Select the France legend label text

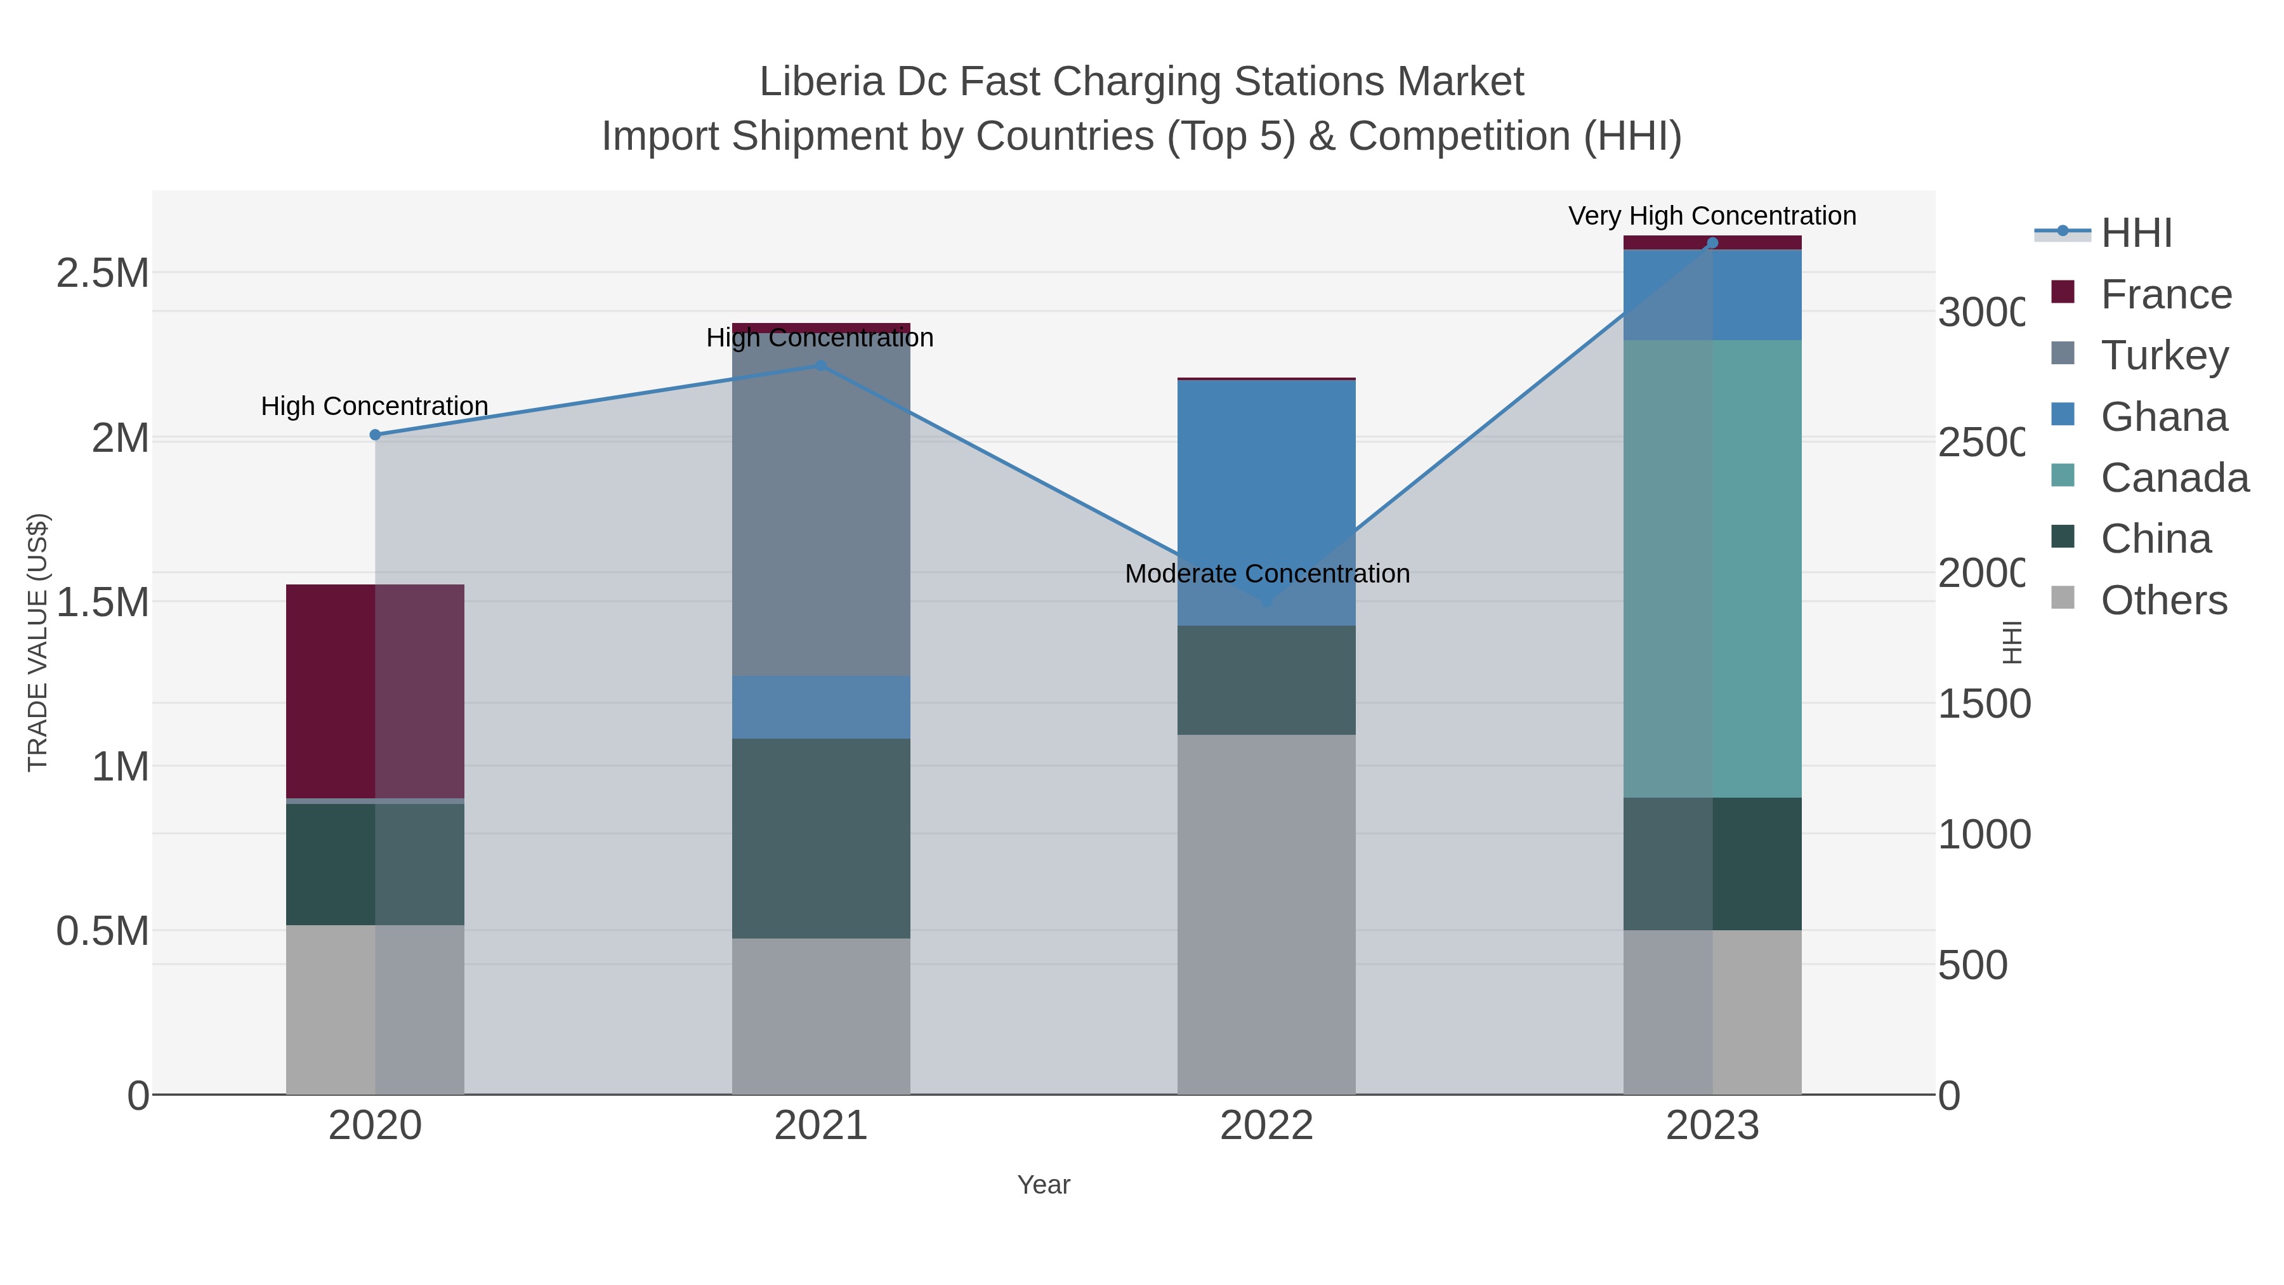tap(2166, 294)
